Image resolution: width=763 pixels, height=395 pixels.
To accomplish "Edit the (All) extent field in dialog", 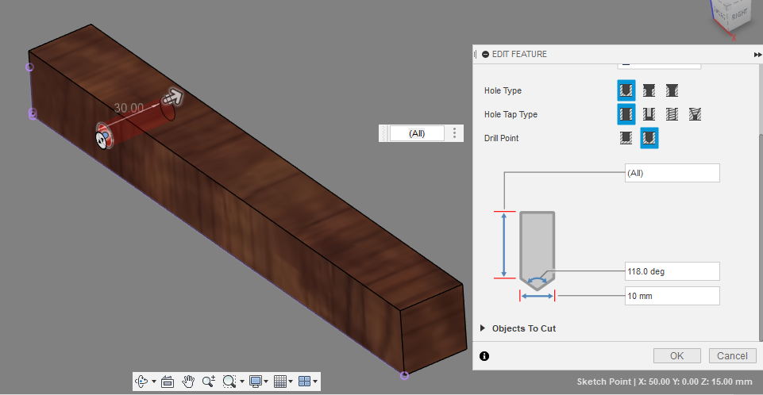I will 672,173.
